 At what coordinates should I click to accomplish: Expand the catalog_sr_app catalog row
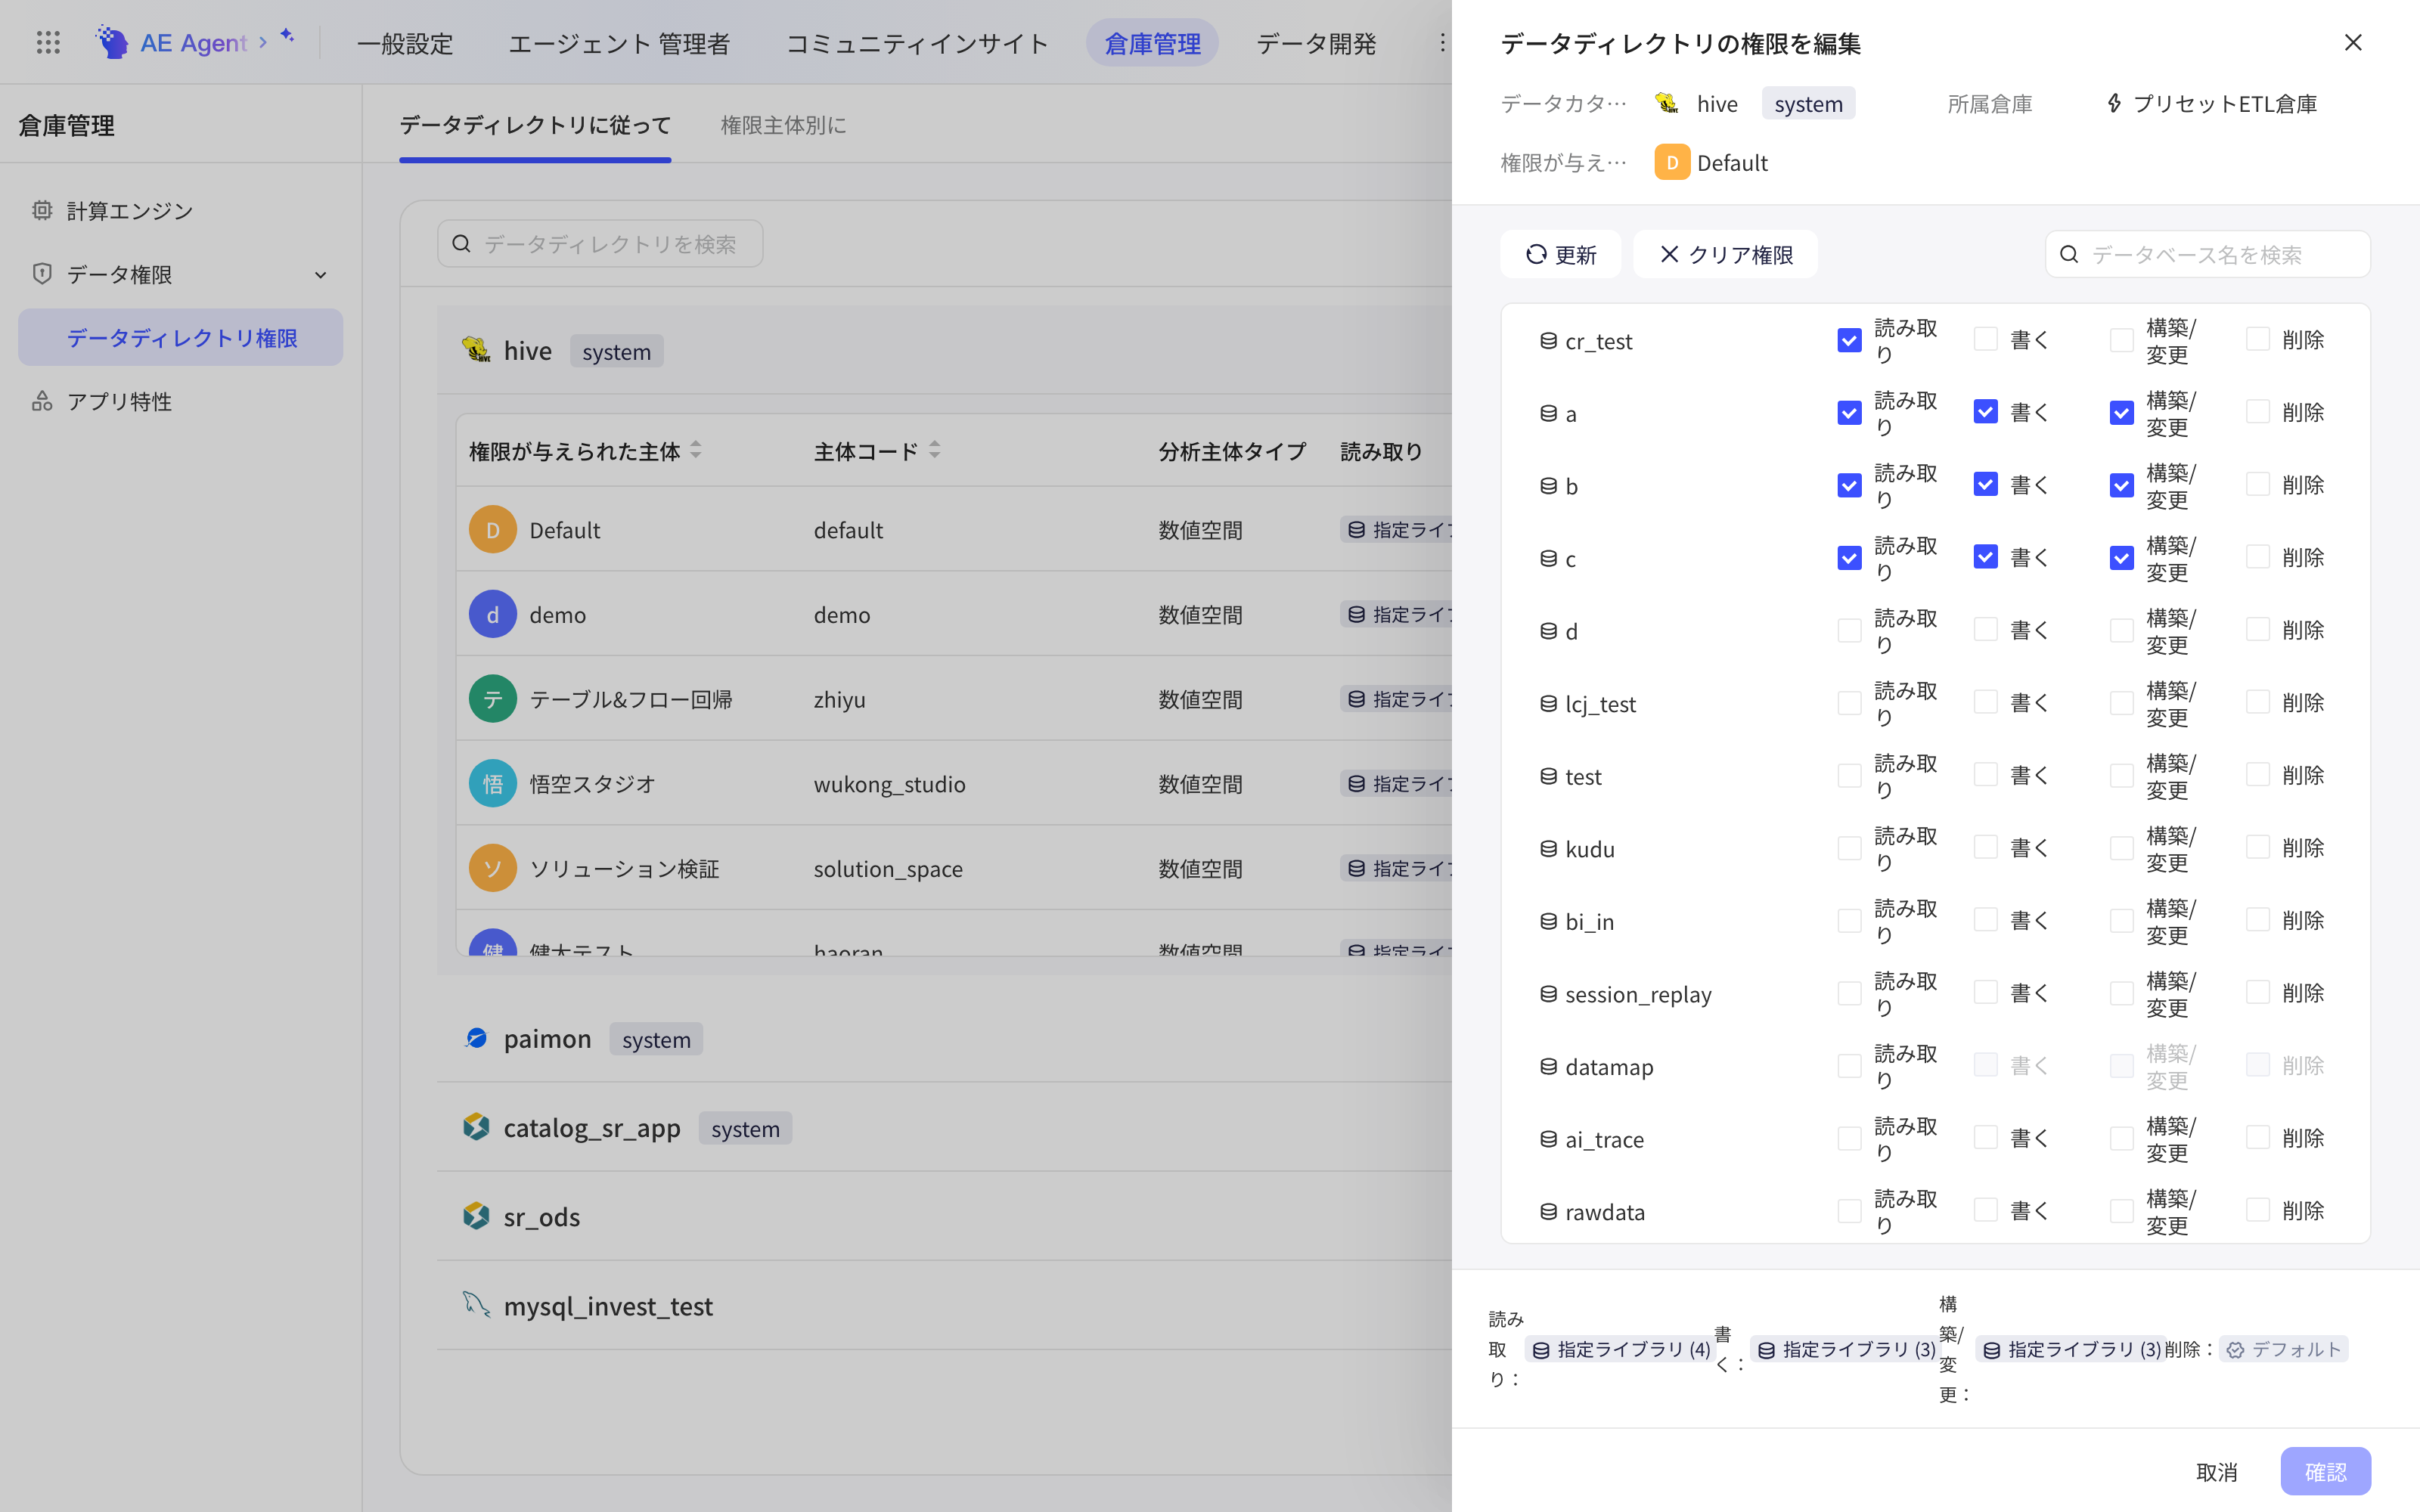pyautogui.click(x=944, y=1127)
